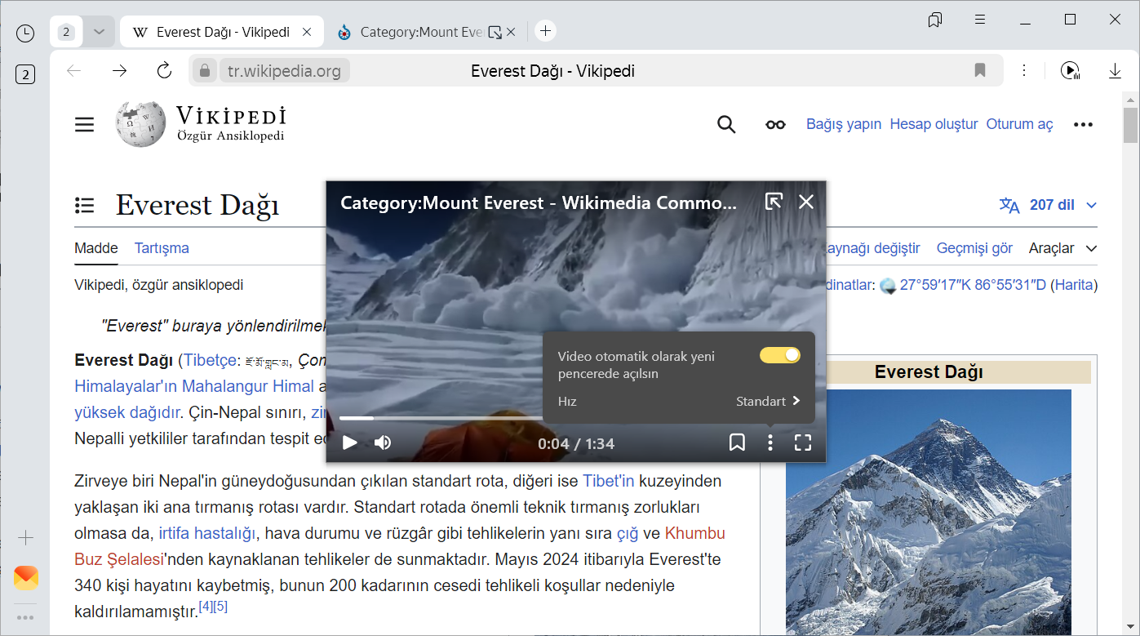Image resolution: width=1140 pixels, height=636 pixels.
Task: Expand the Araçlar tools dropdown
Action: (1062, 248)
